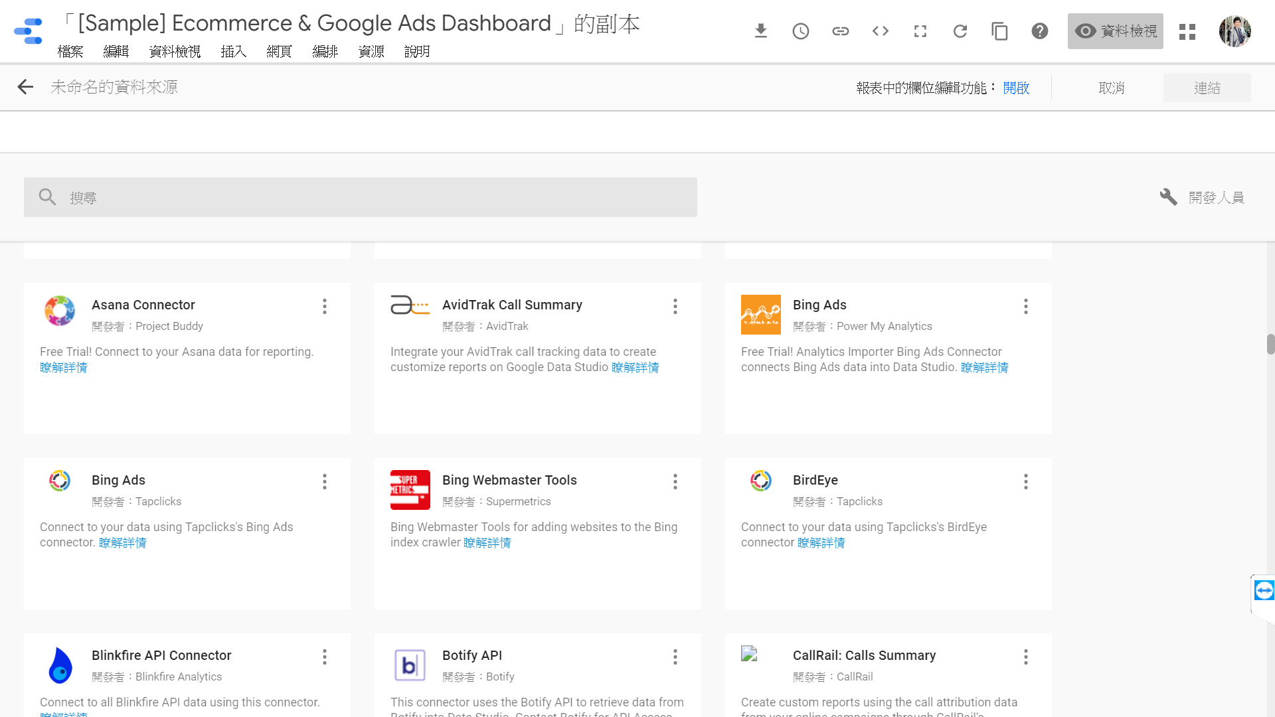Screen dimensions: 1275x717
Task: Open the 資料檢視 menu in the menu bar
Action: (175, 52)
